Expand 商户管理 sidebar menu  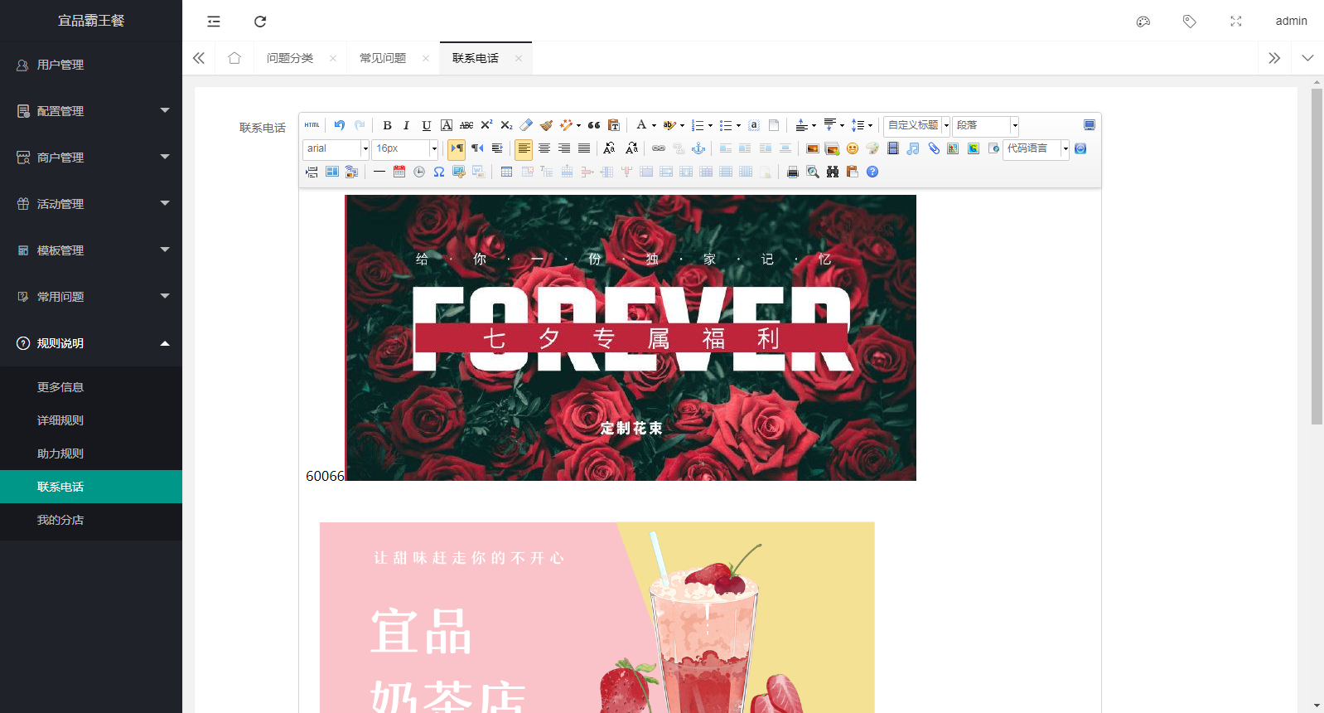click(91, 158)
